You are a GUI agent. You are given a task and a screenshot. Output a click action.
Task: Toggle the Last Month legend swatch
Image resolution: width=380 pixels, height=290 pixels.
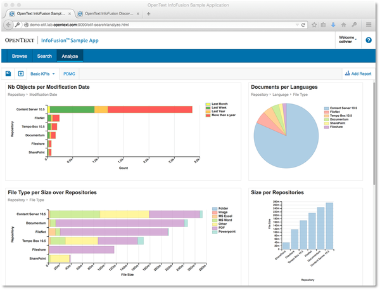(x=208, y=104)
